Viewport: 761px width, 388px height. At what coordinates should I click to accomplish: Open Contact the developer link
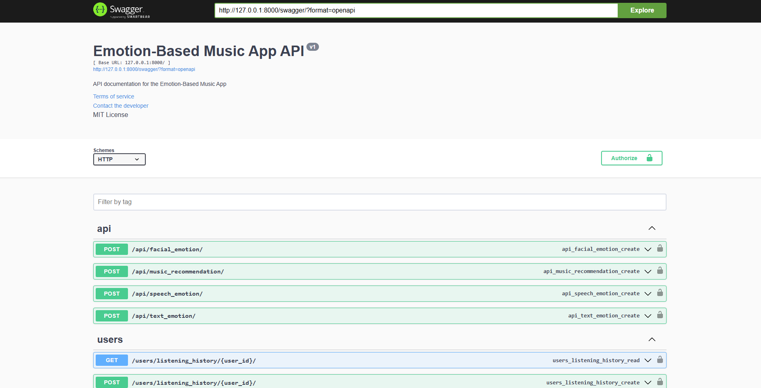121,106
